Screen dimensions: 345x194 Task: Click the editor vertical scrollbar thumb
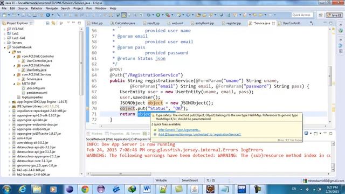329,76
